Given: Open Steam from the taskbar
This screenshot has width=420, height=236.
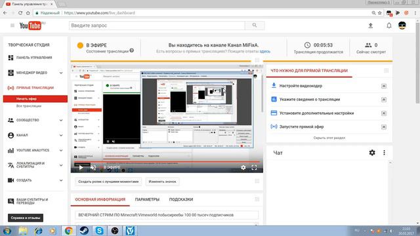Looking at the screenshot, I should click(x=84, y=231).
